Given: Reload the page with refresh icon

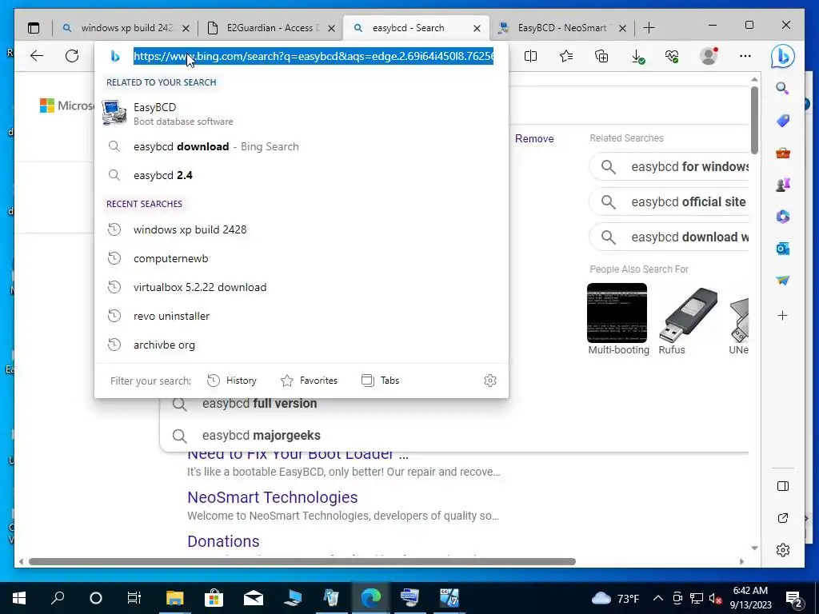Looking at the screenshot, I should click(72, 56).
